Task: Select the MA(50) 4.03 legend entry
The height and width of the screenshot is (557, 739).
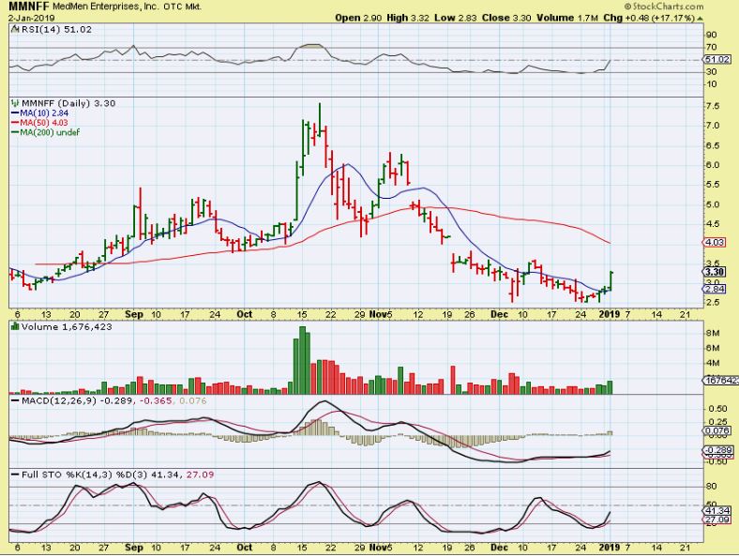Action: (x=39, y=123)
